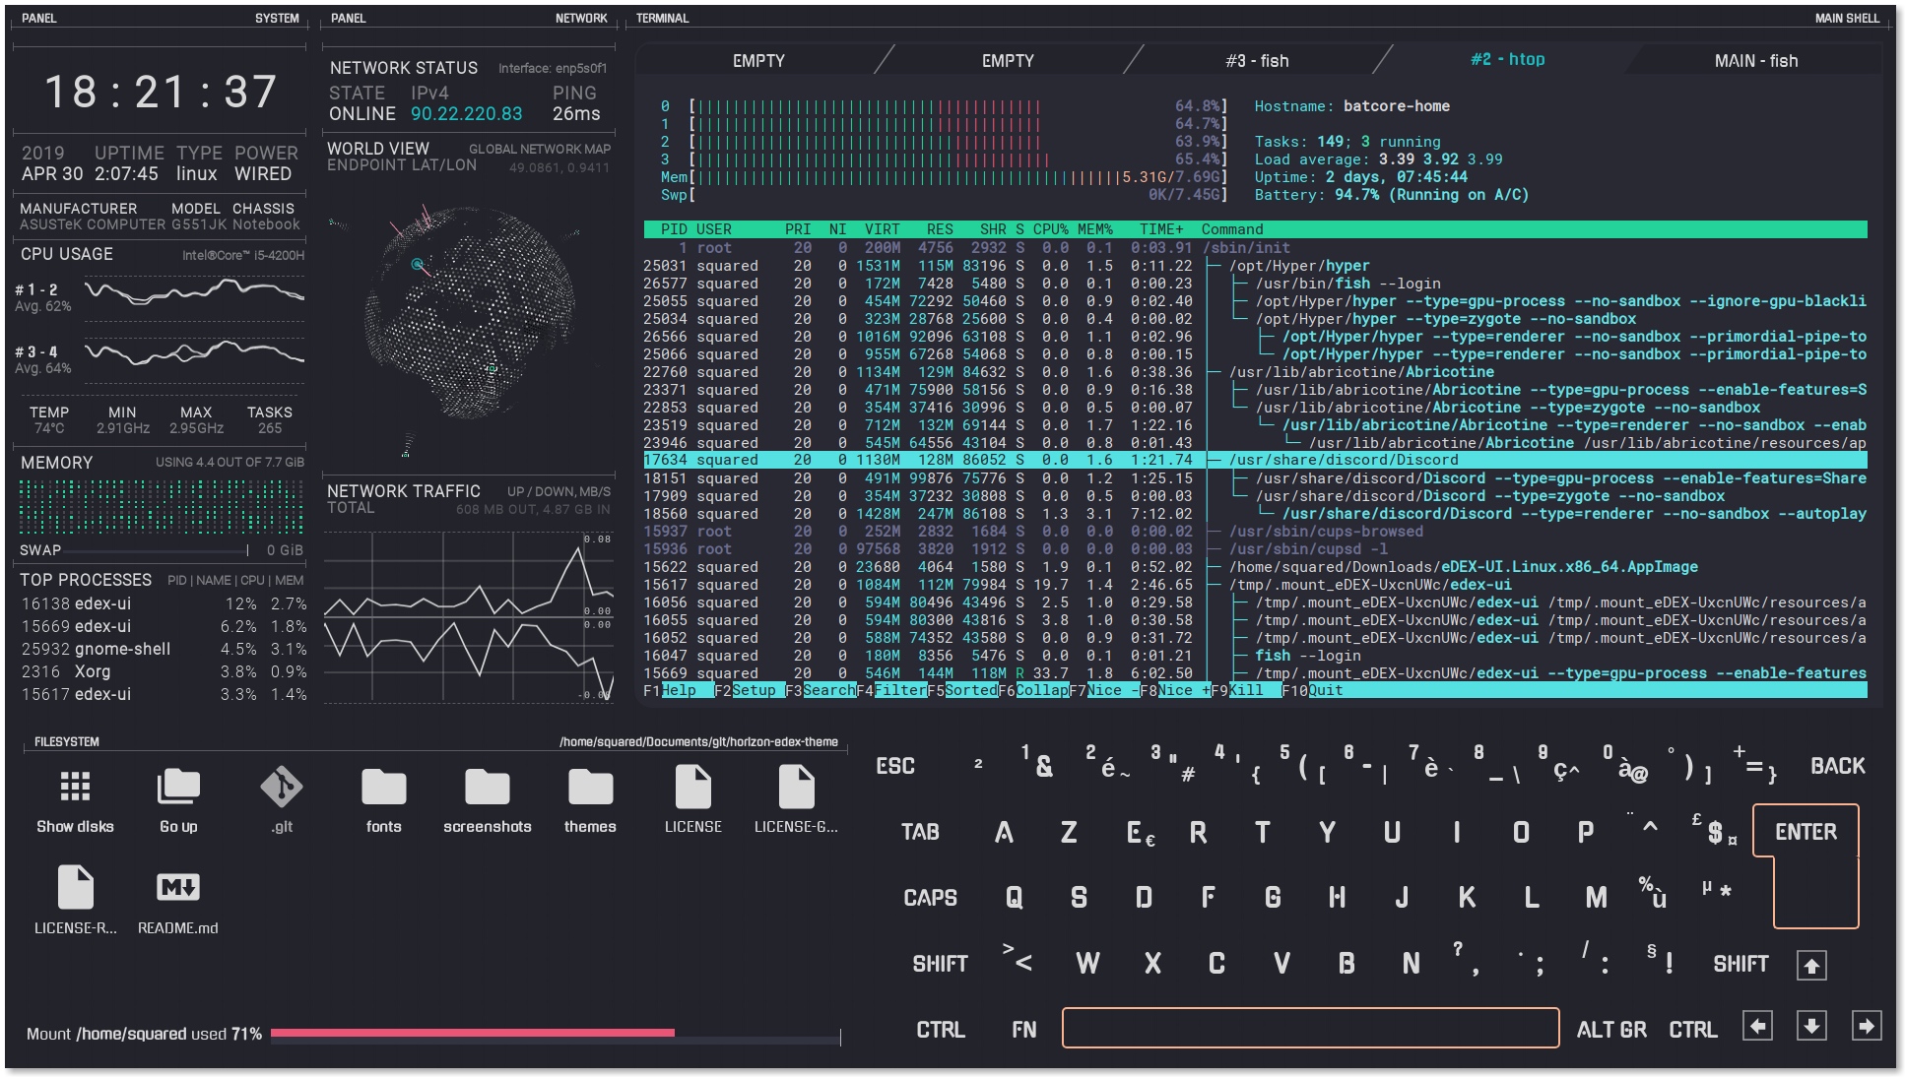Image resolution: width=1905 pixels, height=1077 pixels.
Task: Click F5 Sorted in htop footer
Action: tap(962, 690)
